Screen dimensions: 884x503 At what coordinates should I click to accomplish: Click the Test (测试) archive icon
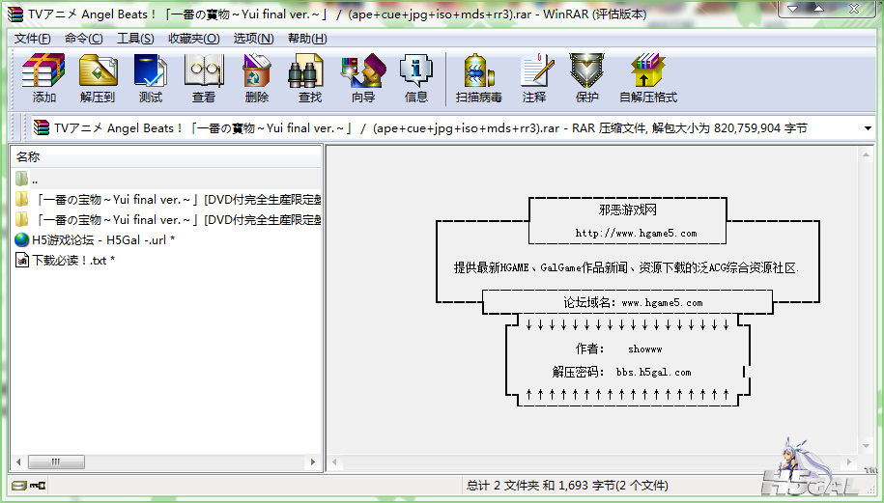[150, 71]
